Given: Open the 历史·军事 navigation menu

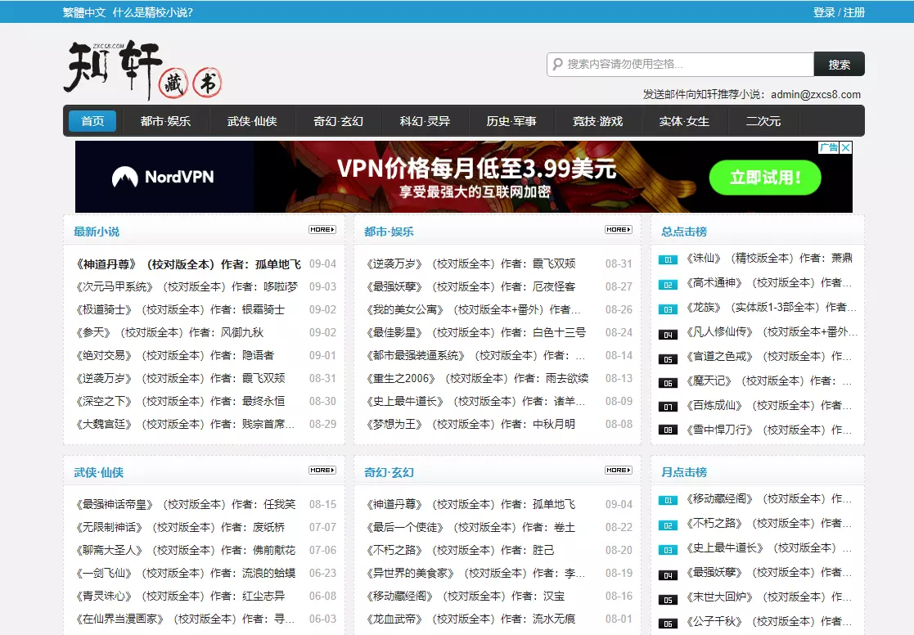Looking at the screenshot, I should click(x=511, y=121).
